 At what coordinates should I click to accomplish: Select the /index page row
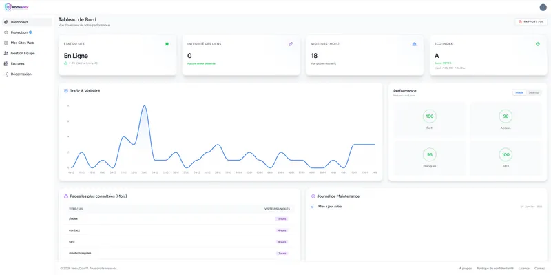tap(179, 218)
